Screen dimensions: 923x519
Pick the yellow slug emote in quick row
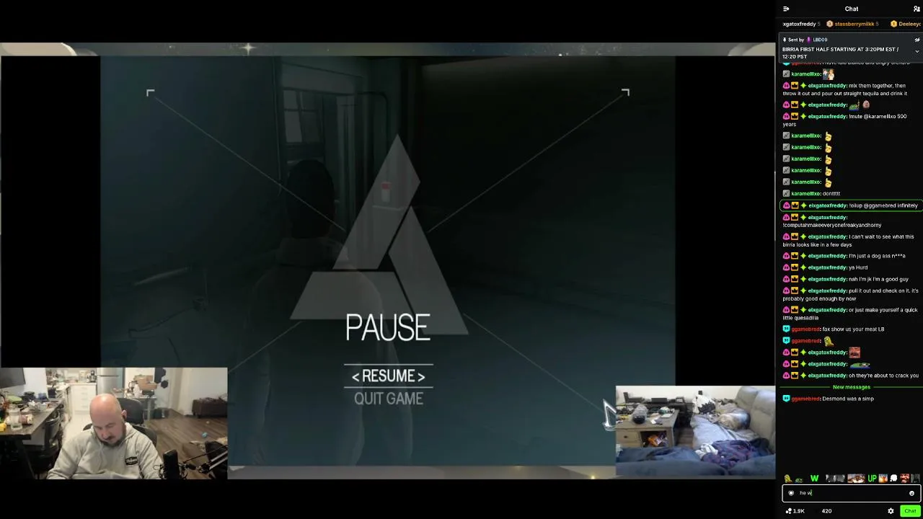pyautogui.click(x=788, y=479)
